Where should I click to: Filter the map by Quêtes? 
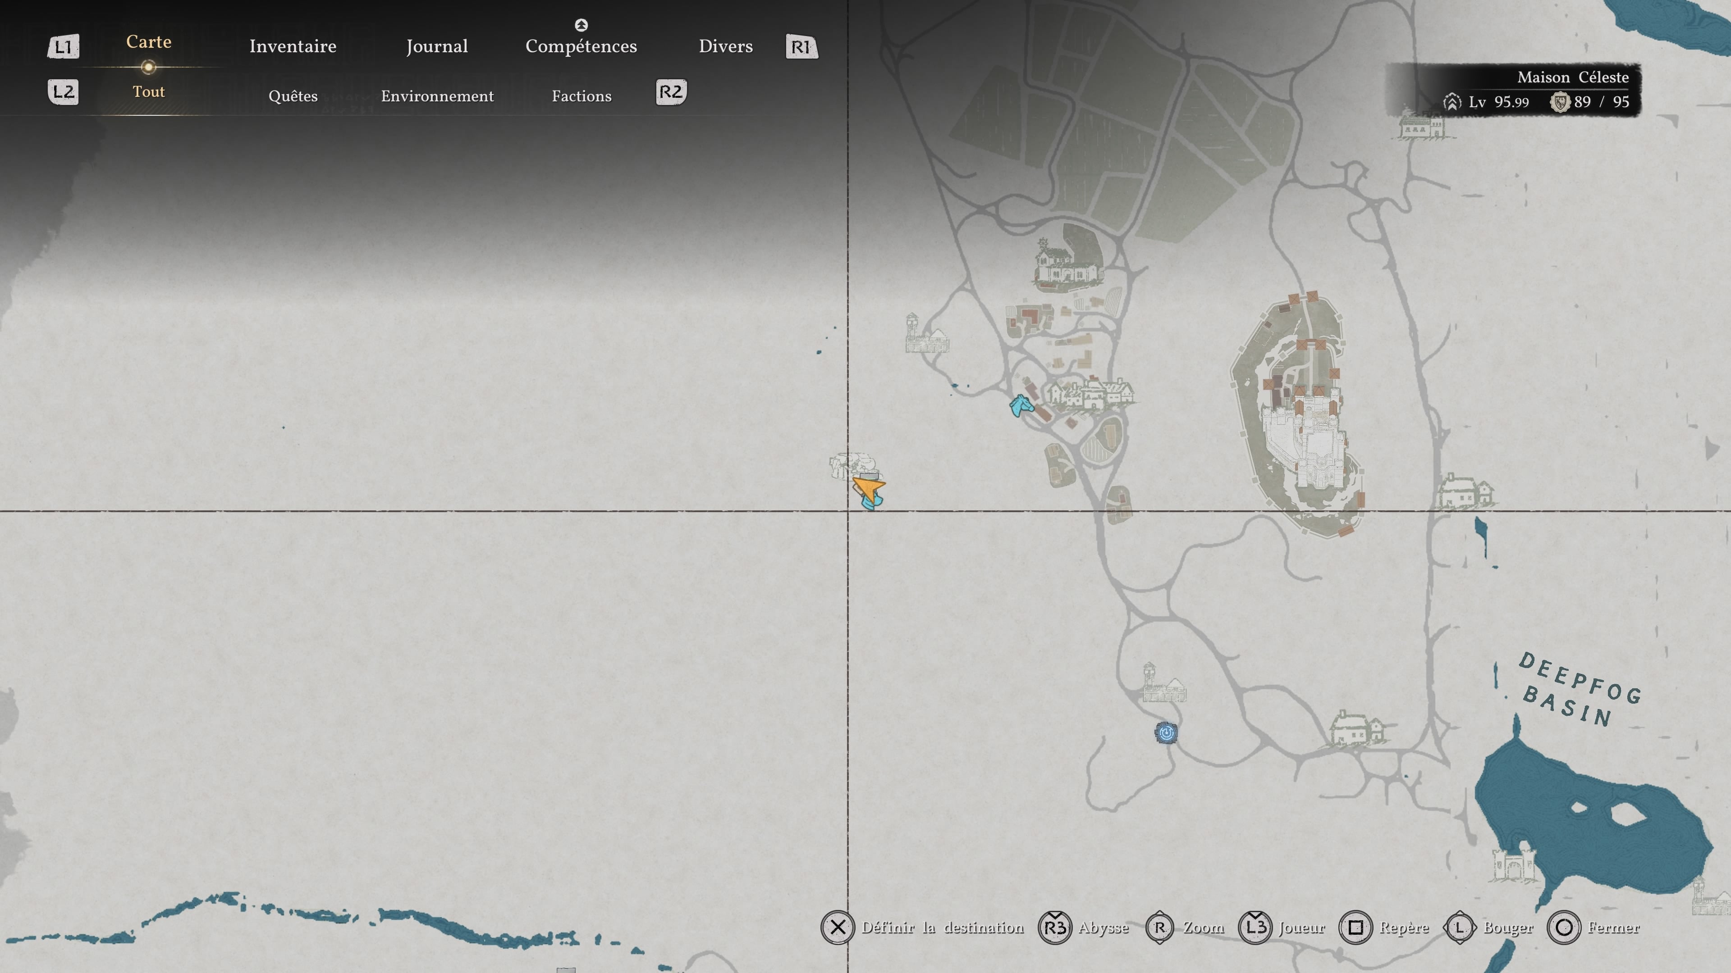293,96
